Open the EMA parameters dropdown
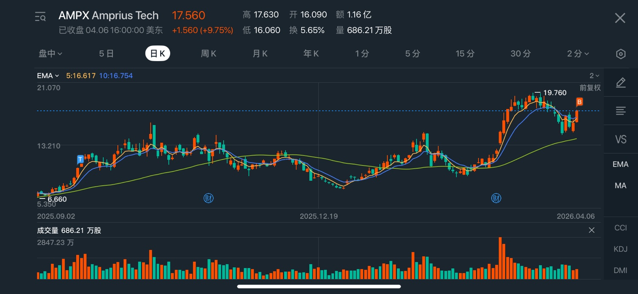 48,76
